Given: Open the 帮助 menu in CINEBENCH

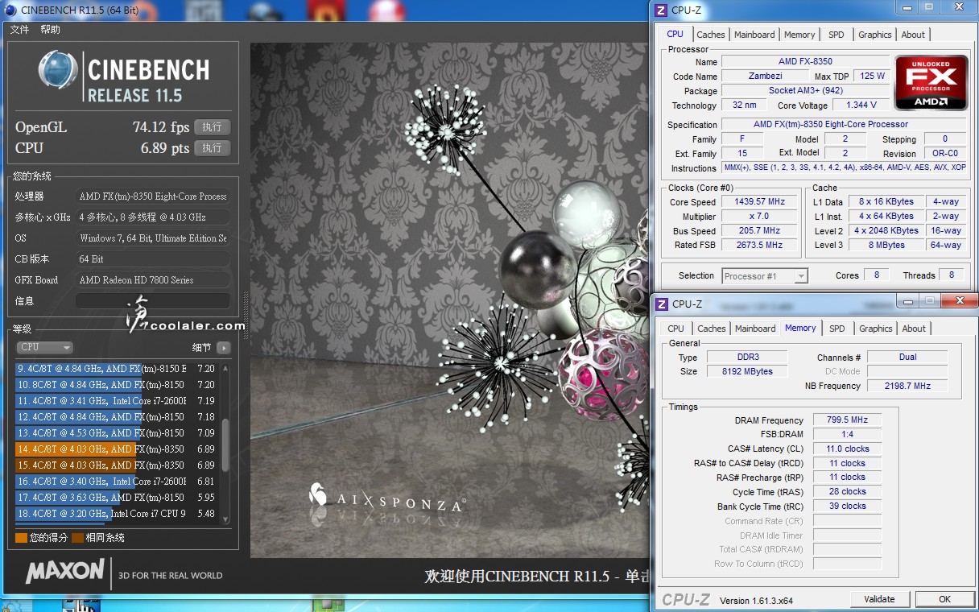Looking at the screenshot, I should click(x=50, y=30).
